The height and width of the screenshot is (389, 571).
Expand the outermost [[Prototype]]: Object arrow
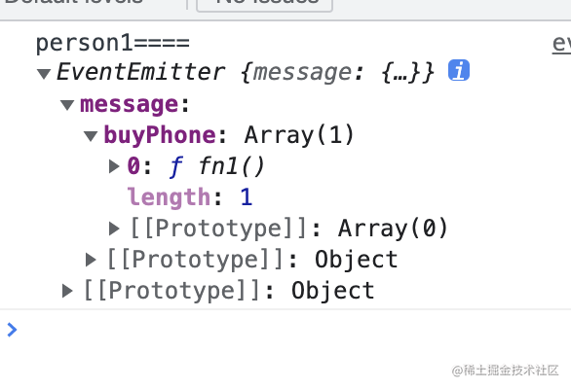click(x=67, y=291)
